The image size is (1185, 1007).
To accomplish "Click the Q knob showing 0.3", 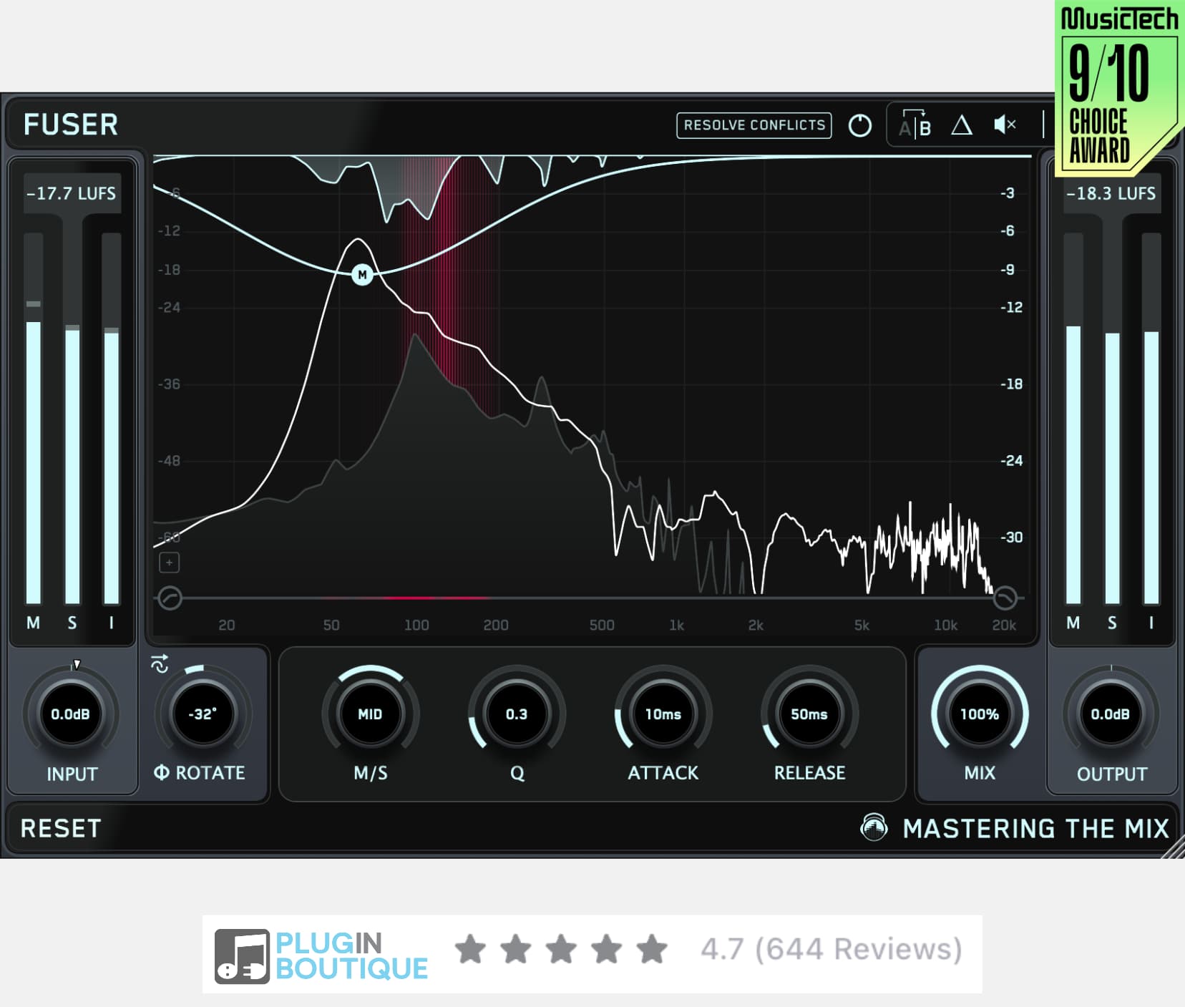I will (517, 714).
